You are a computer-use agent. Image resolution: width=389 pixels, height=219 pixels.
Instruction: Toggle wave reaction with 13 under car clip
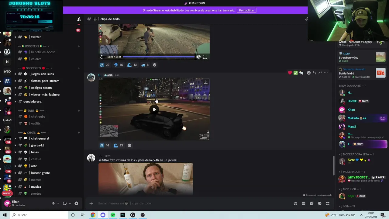(118, 145)
